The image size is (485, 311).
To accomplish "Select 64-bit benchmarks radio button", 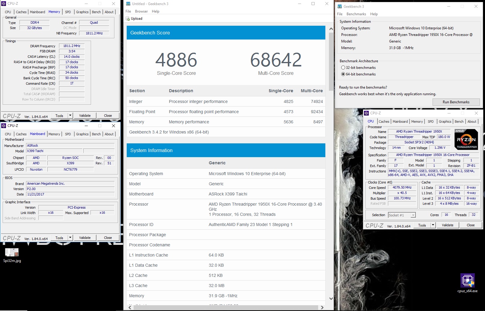I will tap(343, 74).
